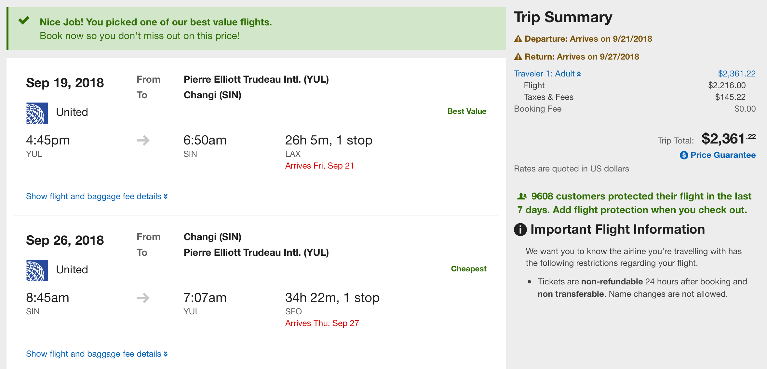
Task: Expand departure flight and baggage fee details
Action: pos(97,196)
